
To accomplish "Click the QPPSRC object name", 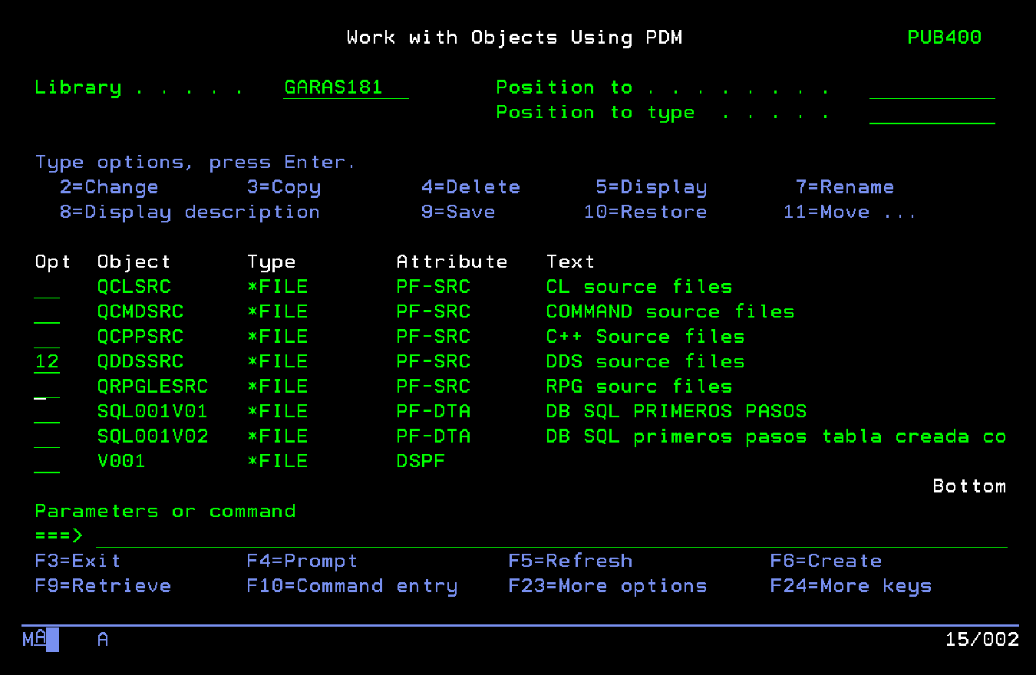I will tap(140, 337).
